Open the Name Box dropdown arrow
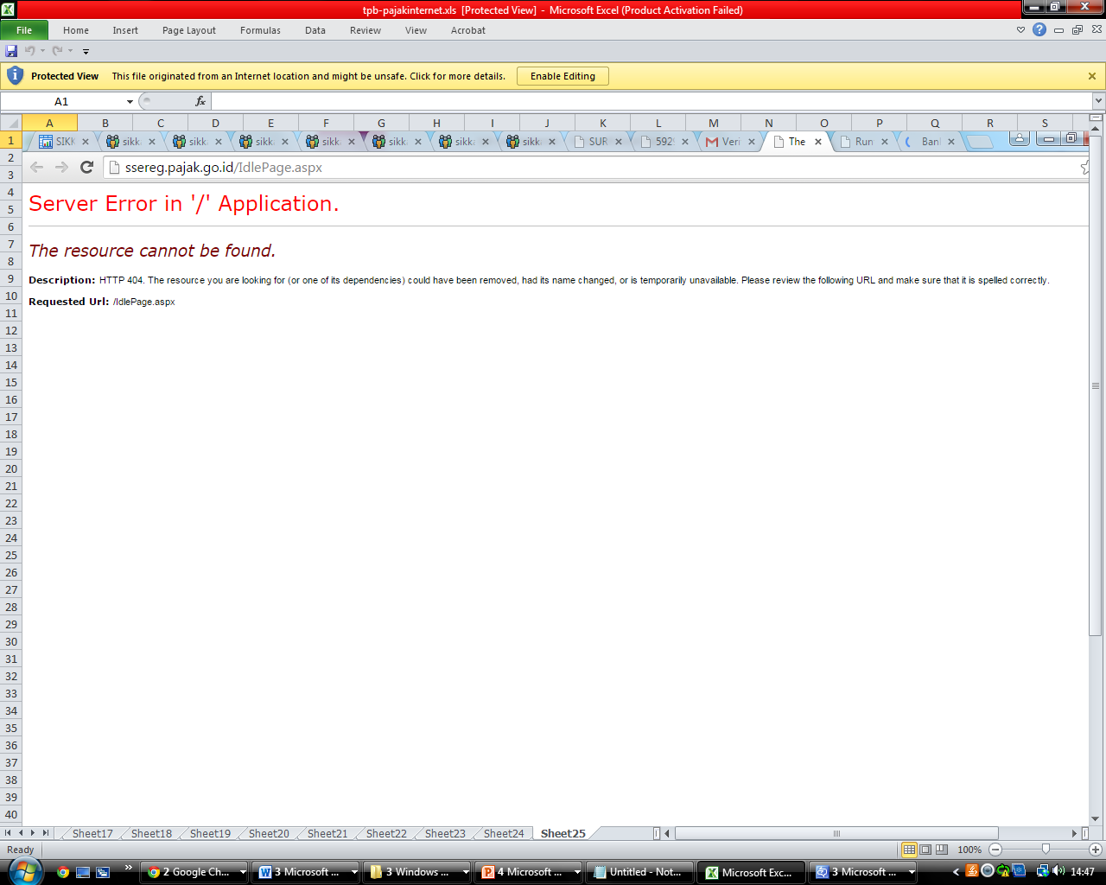This screenshot has width=1106, height=885. [x=130, y=101]
